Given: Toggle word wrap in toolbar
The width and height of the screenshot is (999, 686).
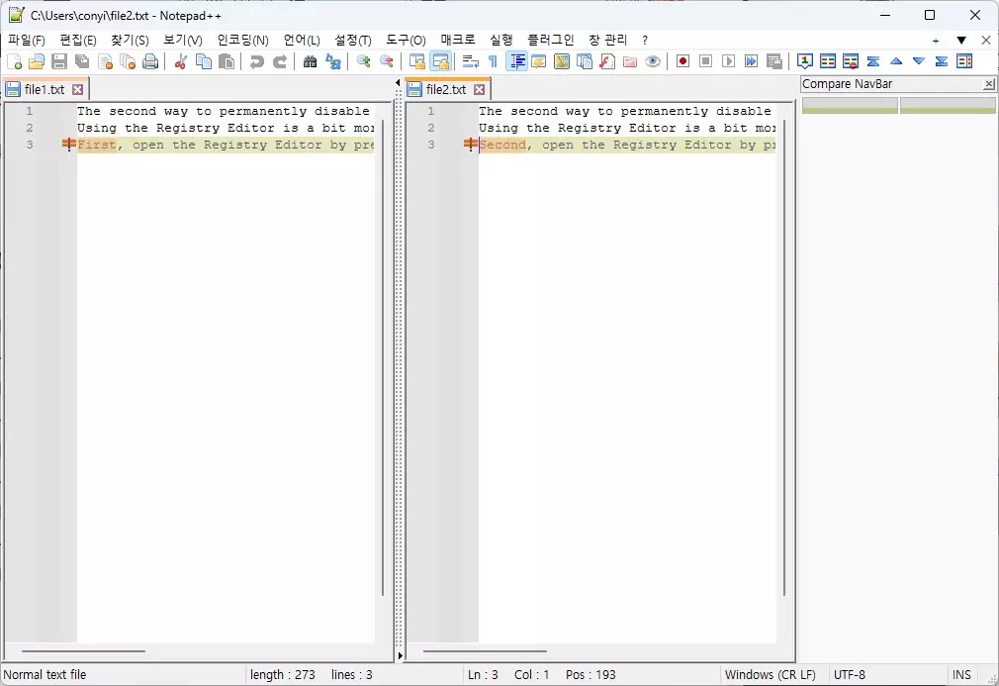Looking at the screenshot, I should (x=471, y=61).
